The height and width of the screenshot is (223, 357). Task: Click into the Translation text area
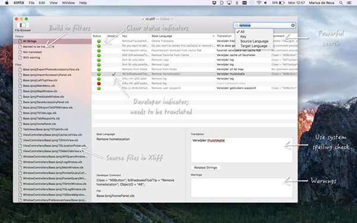click(x=242, y=150)
